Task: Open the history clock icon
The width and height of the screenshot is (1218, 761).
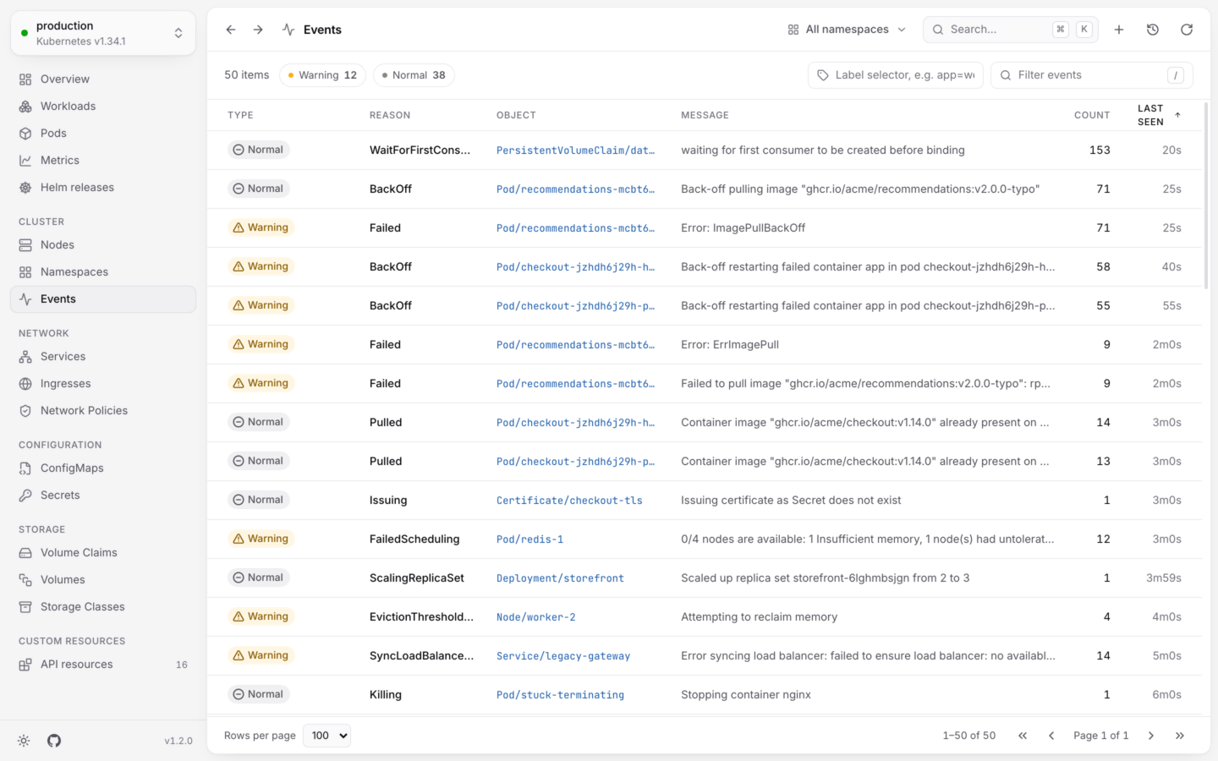Action: point(1153,30)
